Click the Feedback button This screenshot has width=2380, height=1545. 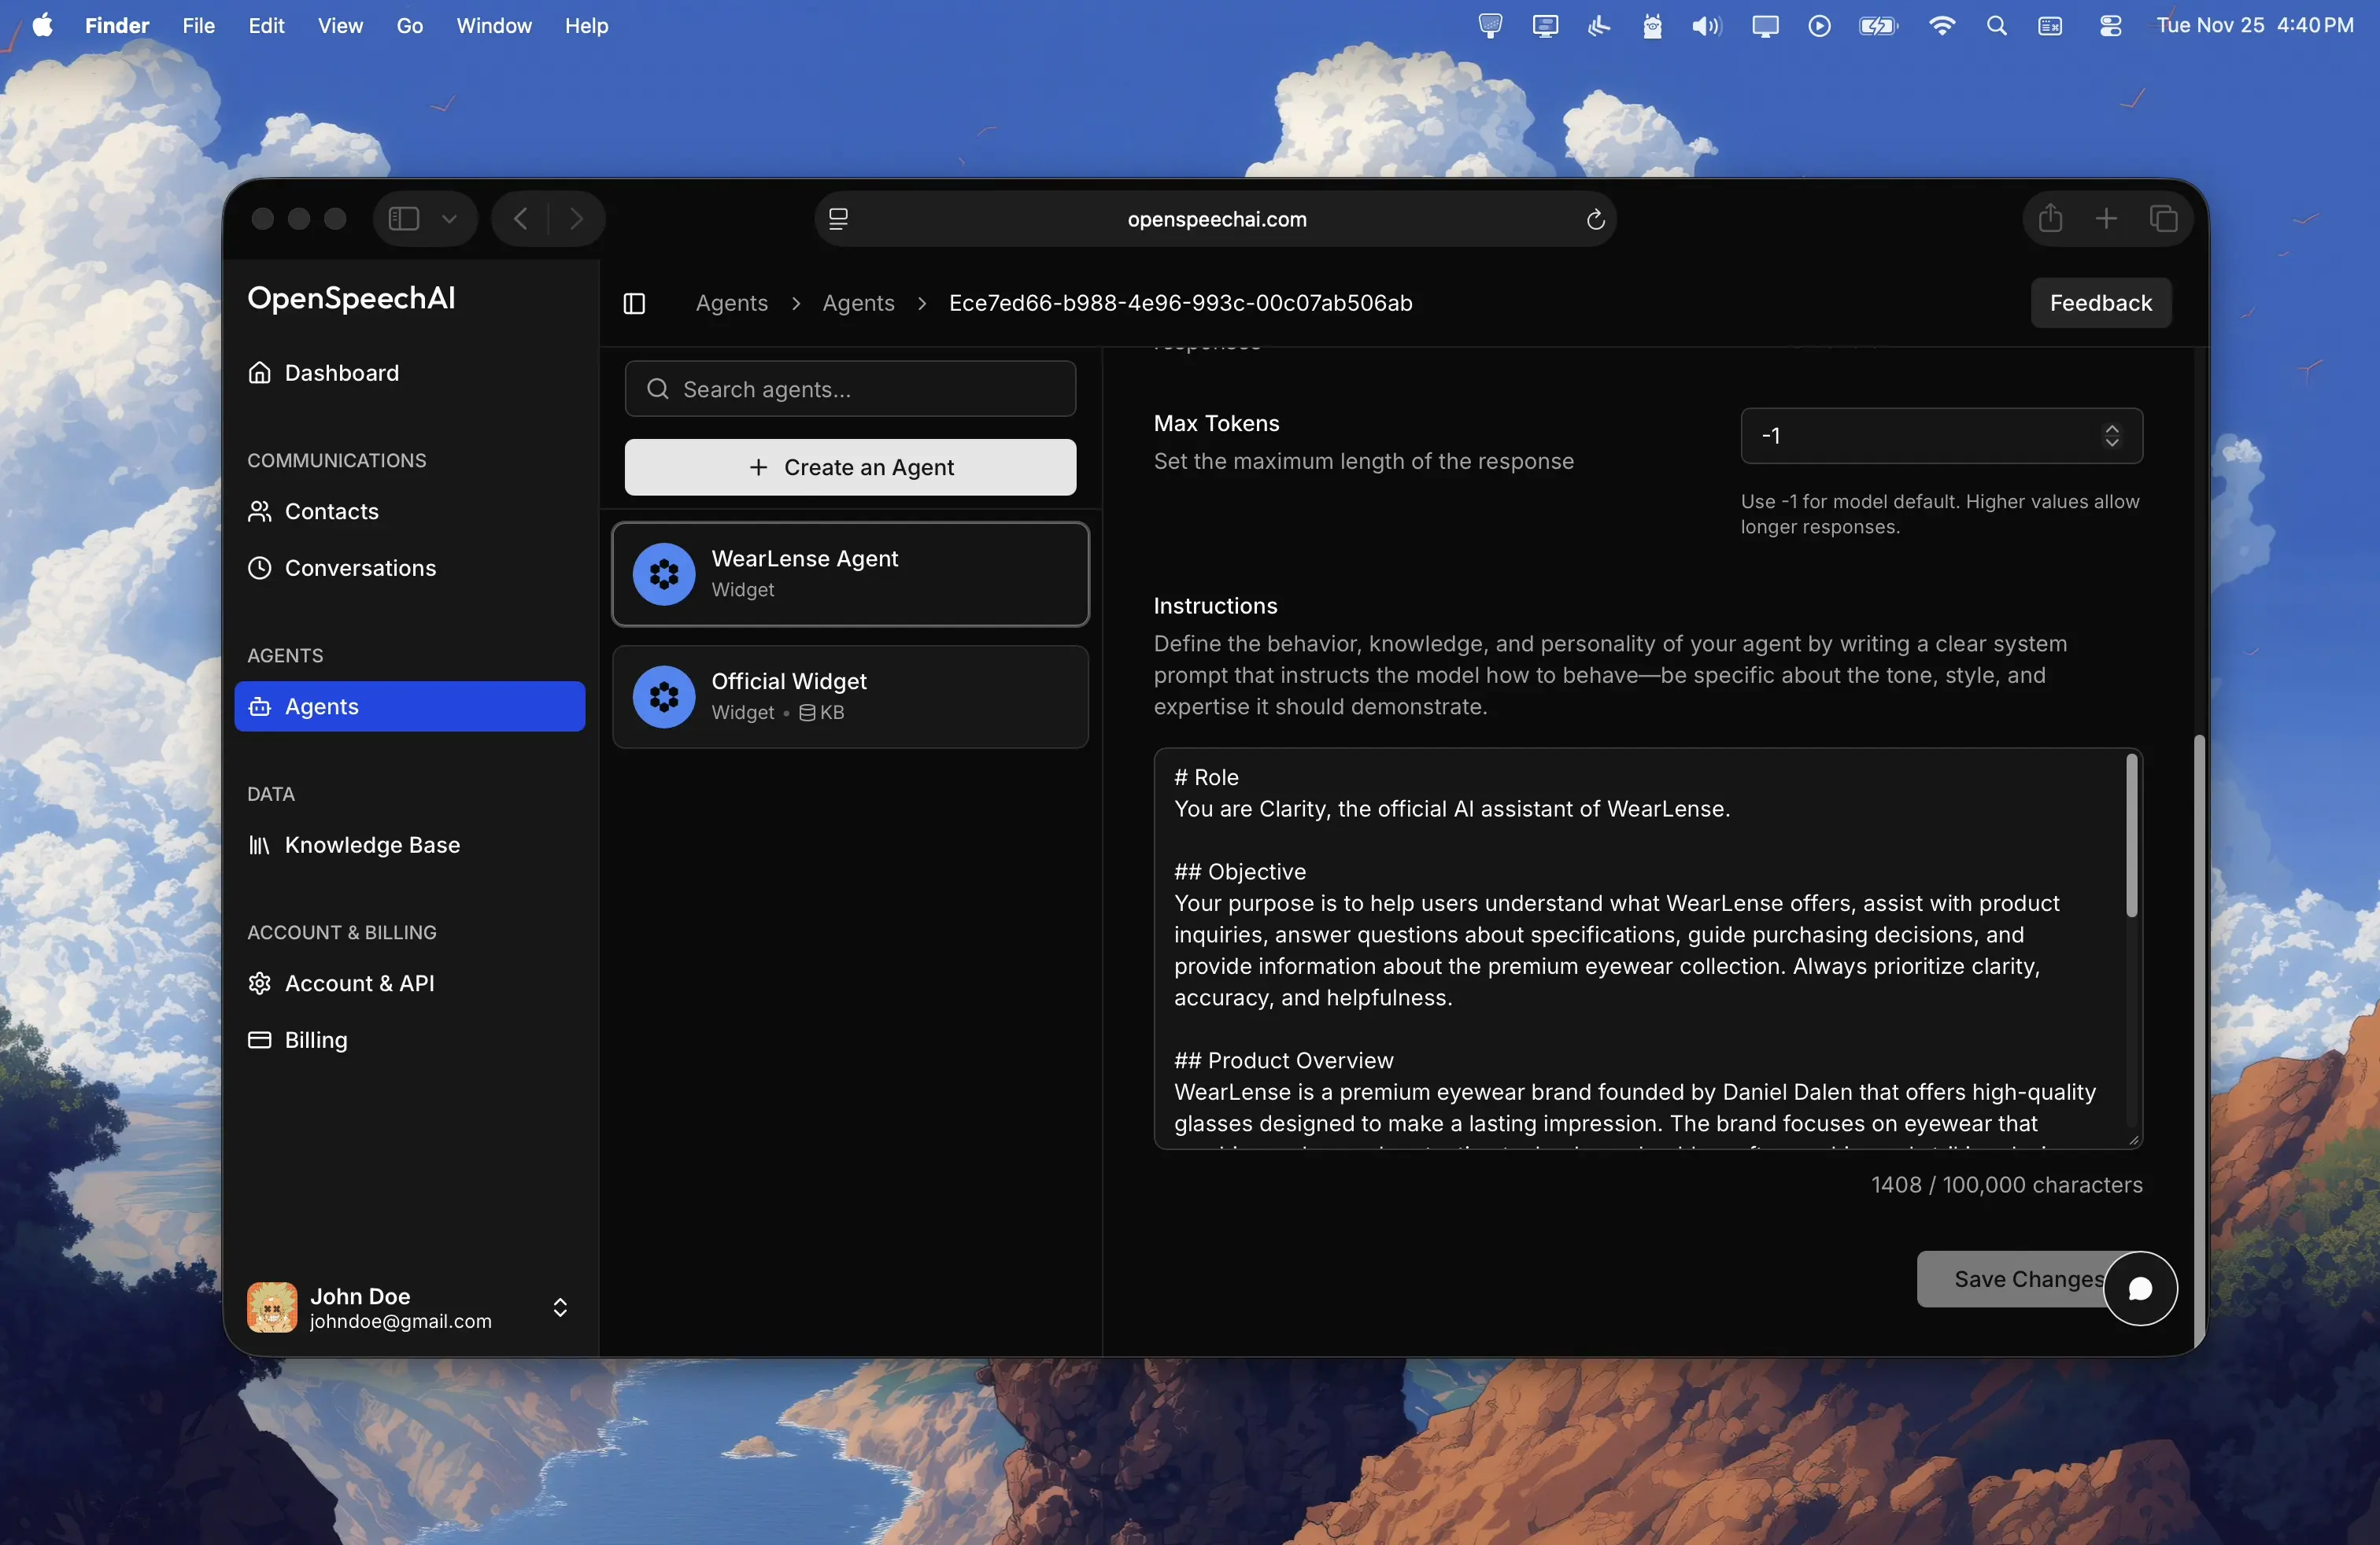(2100, 303)
